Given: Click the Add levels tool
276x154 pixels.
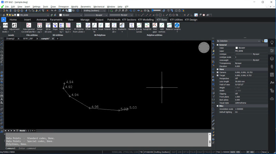Looking at the screenshot, I should tap(5, 28).
